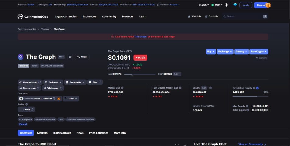Change the 24h low/high range dropdown
Screen dimensions: 290x146
click(177, 74)
